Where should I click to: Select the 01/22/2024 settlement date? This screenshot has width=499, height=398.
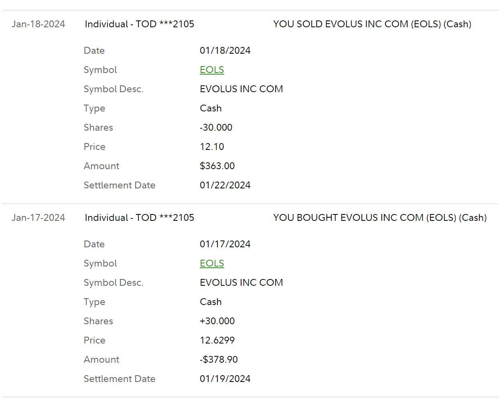click(x=225, y=185)
